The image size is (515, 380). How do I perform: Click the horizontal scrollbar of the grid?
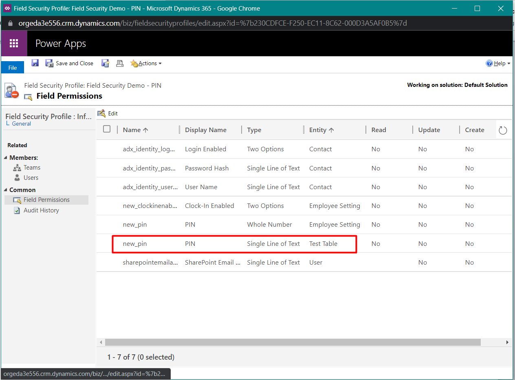293,342
